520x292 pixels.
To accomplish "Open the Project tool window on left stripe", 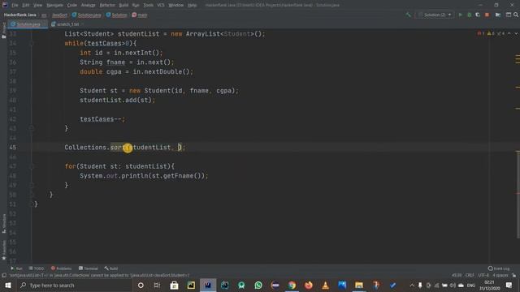I will tap(3, 31).
